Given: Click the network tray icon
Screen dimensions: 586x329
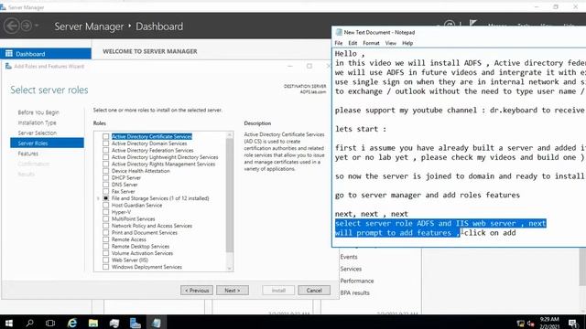Looking at the screenshot, I should pos(520,324).
